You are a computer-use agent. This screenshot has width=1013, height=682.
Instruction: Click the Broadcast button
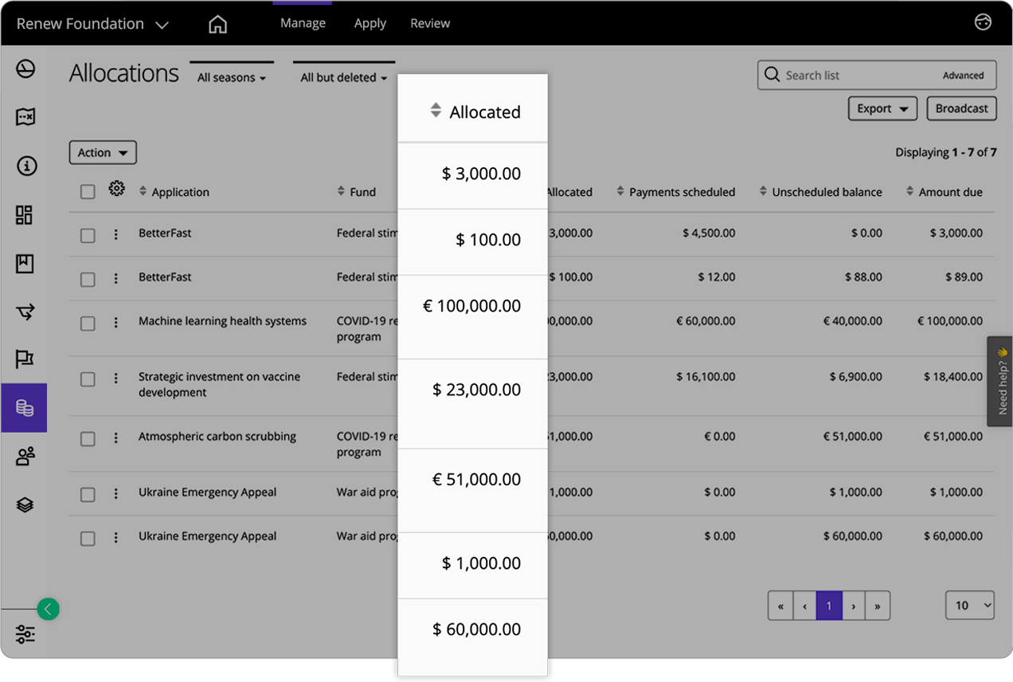pos(961,108)
